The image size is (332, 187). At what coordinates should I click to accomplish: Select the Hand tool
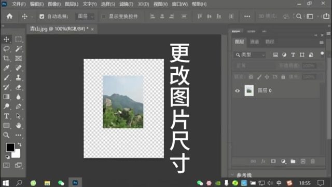tap(19, 126)
